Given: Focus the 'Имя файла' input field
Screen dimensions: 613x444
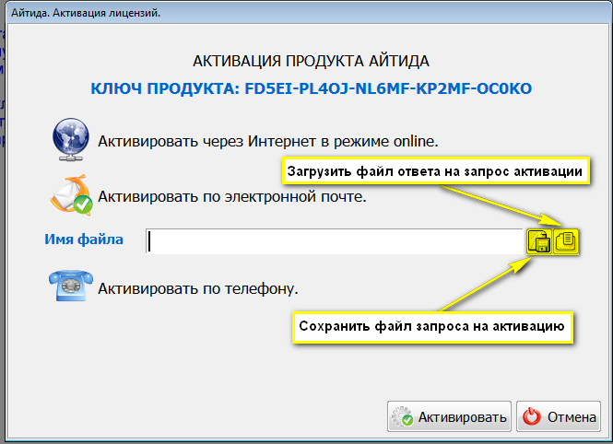Looking at the screenshot, I should click(x=335, y=241).
